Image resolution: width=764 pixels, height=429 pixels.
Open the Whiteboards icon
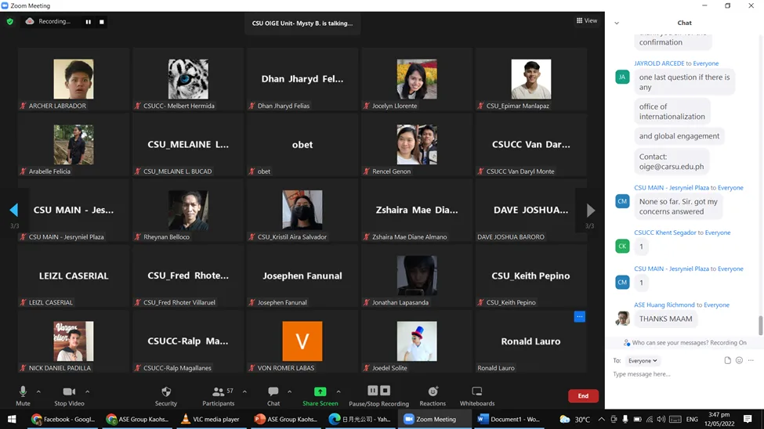point(476,391)
